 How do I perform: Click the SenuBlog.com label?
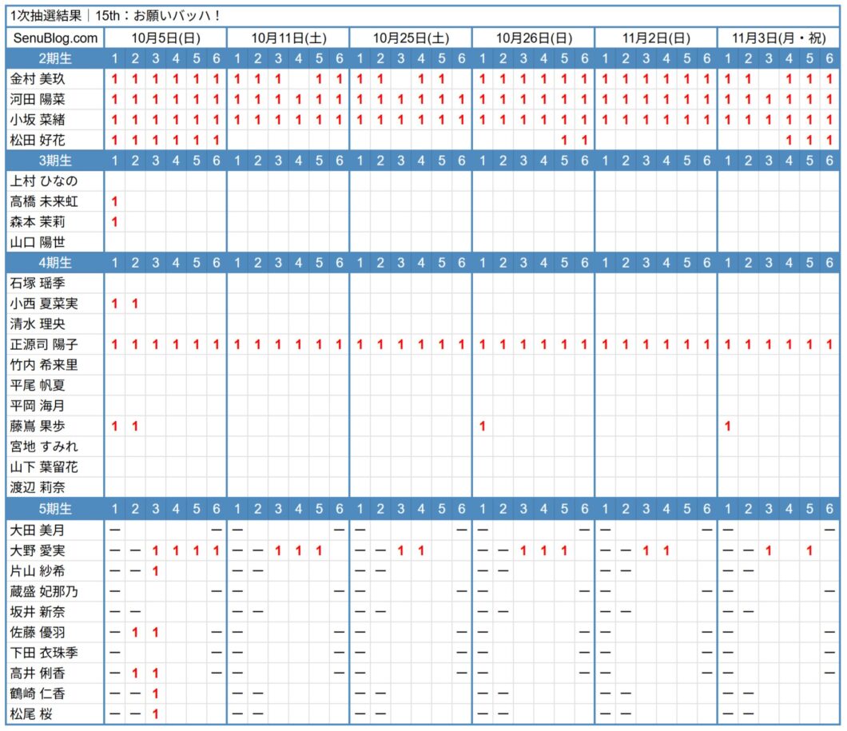[x=56, y=38]
